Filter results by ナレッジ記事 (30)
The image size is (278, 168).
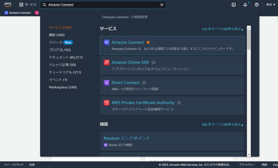tap(63, 65)
